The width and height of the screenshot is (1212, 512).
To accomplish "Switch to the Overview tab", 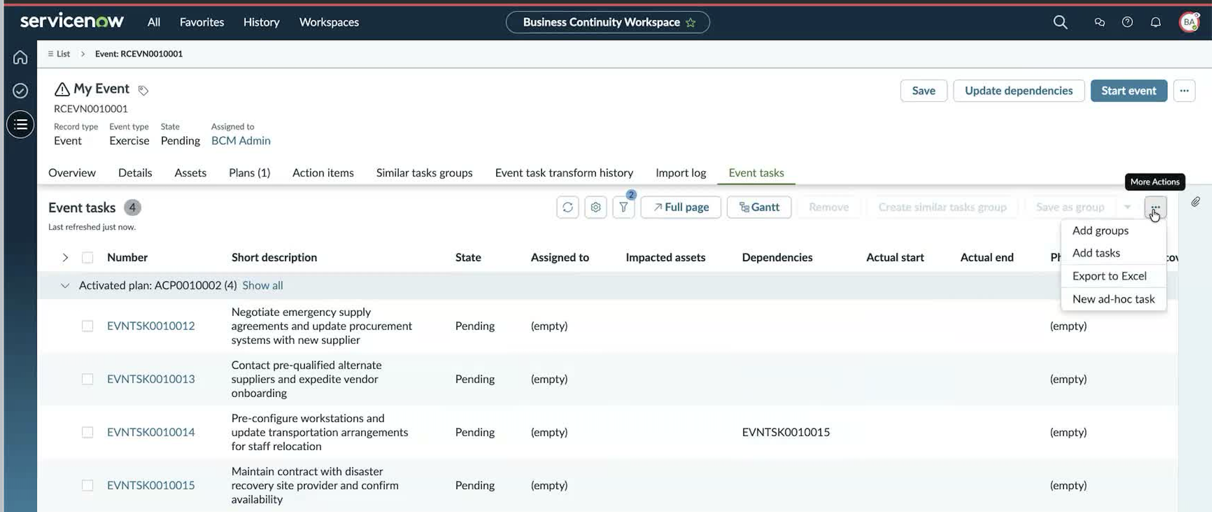I will (x=72, y=173).
